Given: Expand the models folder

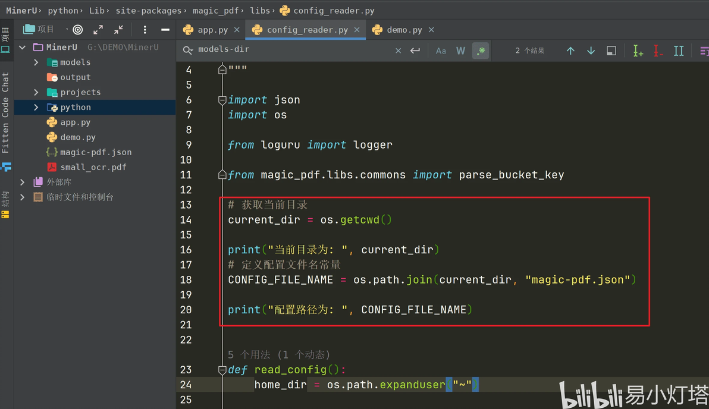Looking at the screenshot, I should tap(36, 62).
